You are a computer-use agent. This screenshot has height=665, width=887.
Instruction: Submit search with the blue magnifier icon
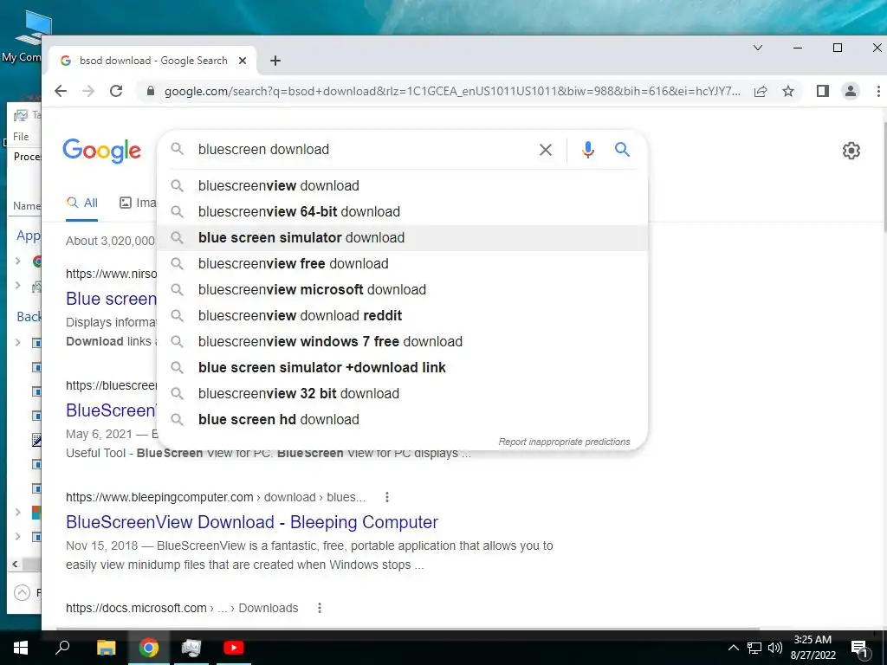point(622,150)
